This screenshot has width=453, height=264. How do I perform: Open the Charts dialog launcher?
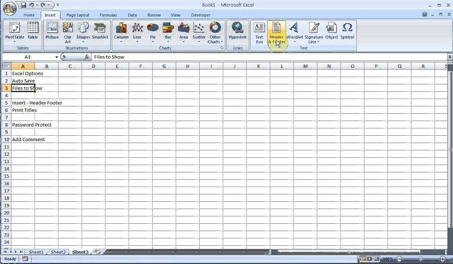[x=222, y=48]
